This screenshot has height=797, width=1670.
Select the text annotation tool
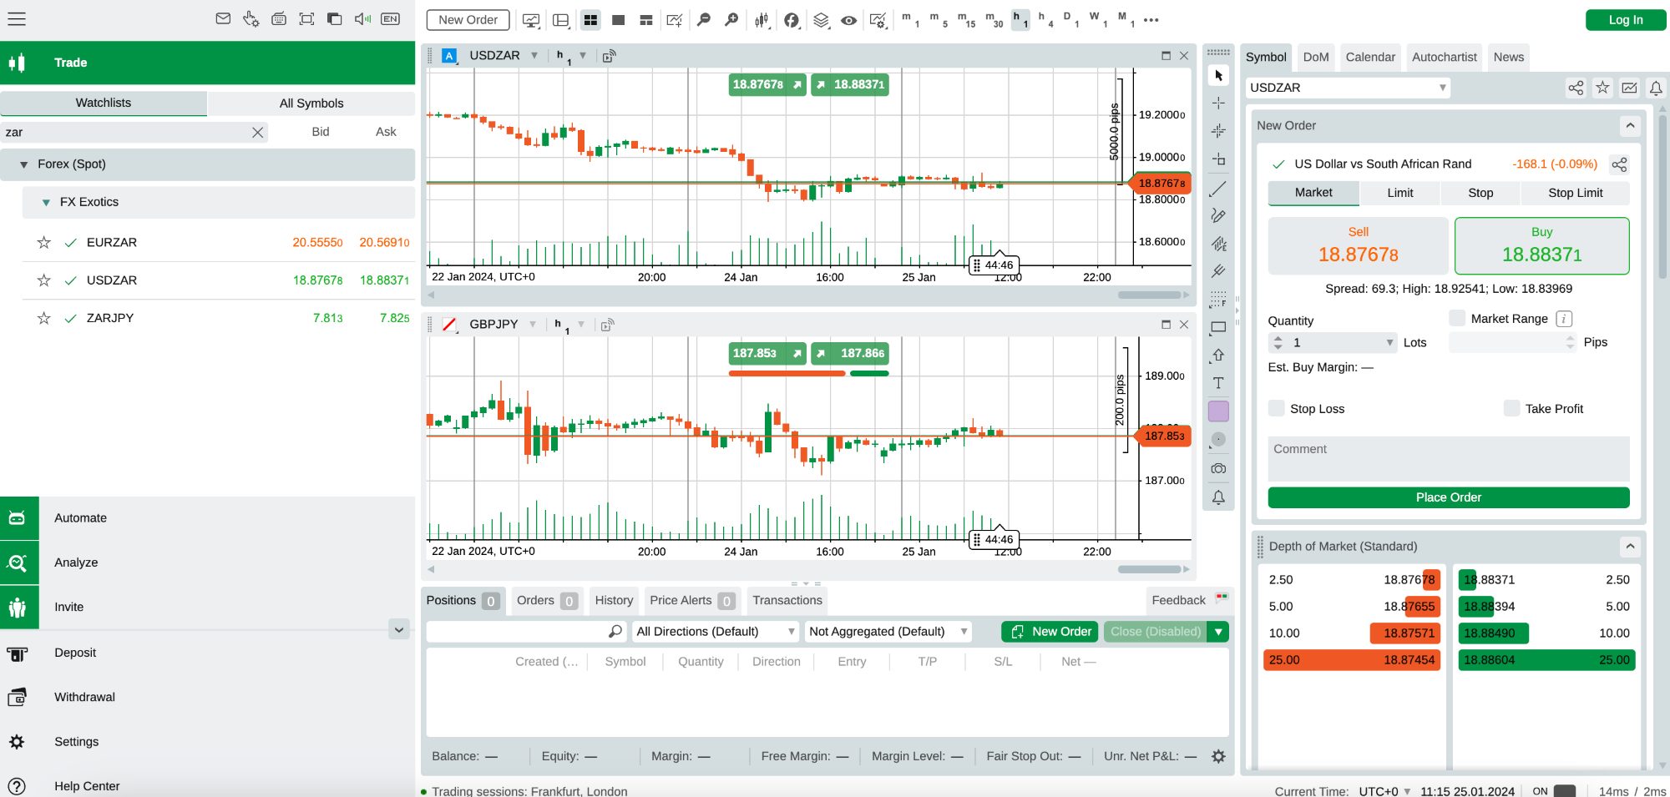[1218, 383]
